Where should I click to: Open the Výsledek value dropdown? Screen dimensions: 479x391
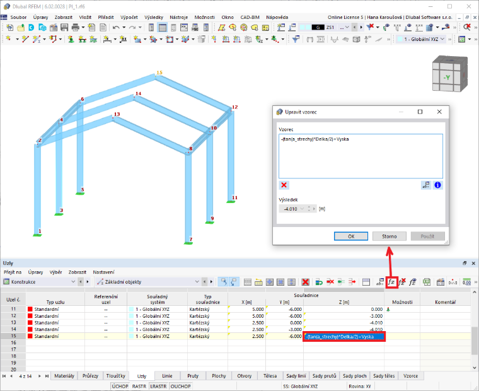pos(302,209)
